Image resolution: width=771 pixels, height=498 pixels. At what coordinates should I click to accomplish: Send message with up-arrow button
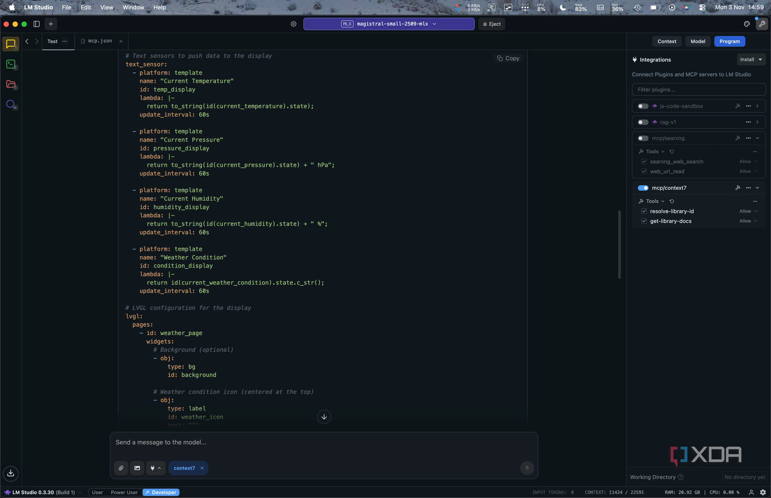pyautogui.click(x=527, y=468)
